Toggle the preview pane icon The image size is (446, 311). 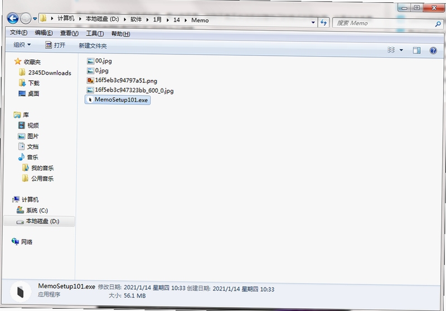(416, 50)
